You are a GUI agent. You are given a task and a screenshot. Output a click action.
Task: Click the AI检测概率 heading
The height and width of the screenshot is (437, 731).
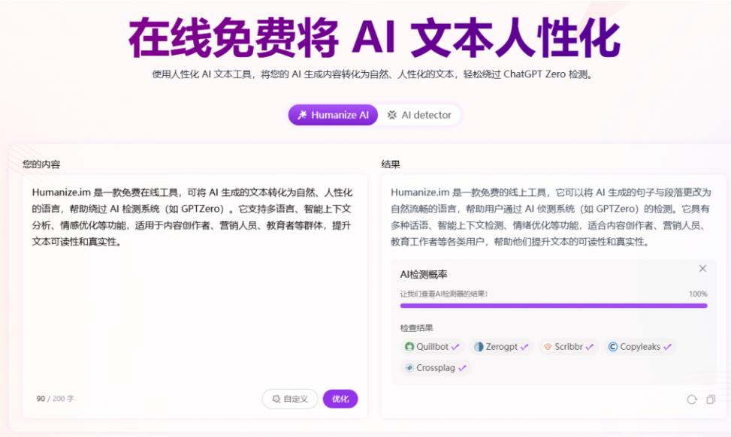tap(424, 274)
